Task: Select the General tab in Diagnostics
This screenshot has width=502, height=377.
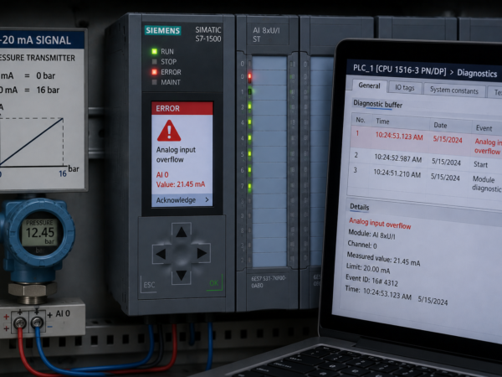Action: (370, 86)
